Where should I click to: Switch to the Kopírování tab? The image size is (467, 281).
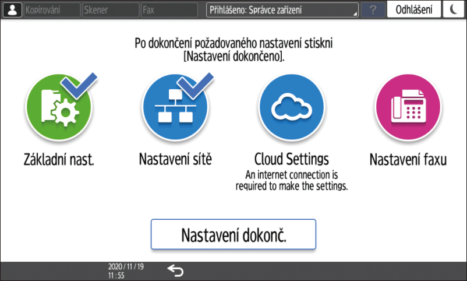click(x=51, y=10)
